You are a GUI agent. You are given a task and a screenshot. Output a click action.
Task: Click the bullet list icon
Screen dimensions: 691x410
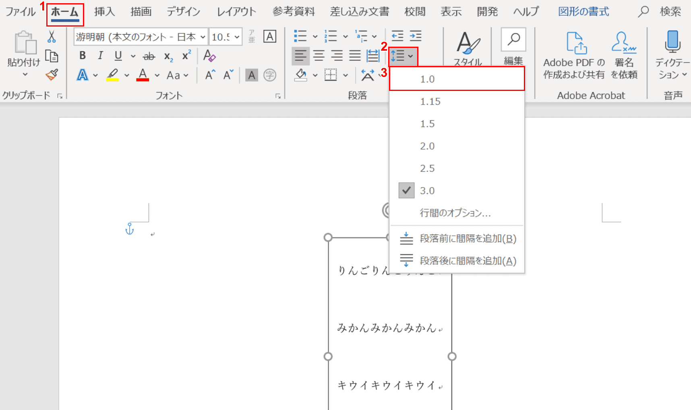[x=300, y=36]
